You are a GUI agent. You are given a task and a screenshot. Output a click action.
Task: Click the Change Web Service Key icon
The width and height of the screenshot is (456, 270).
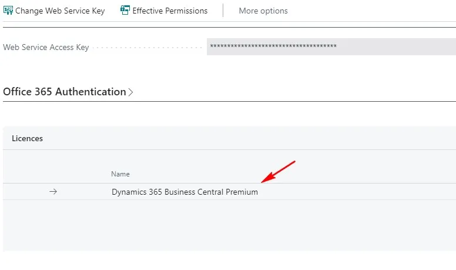8,11
